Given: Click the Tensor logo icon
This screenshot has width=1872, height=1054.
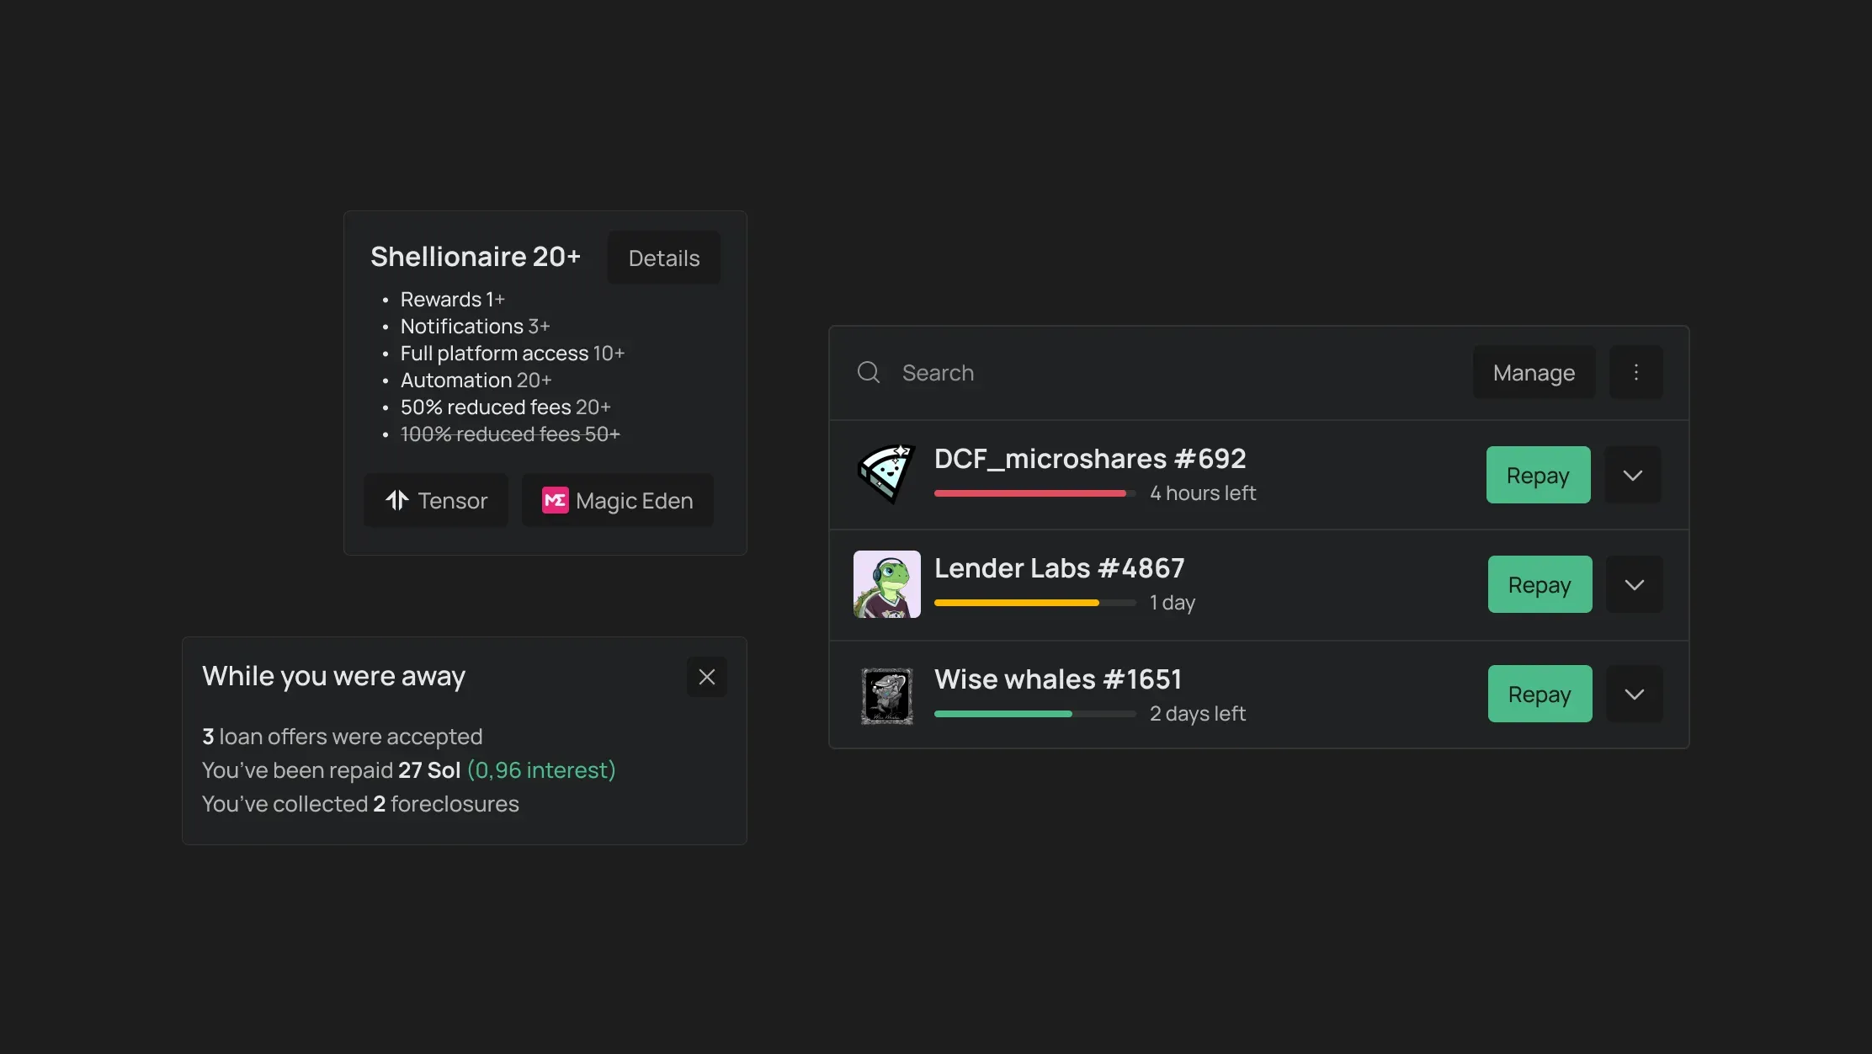Looking at the screenshot, I should (x=396, y=500).
